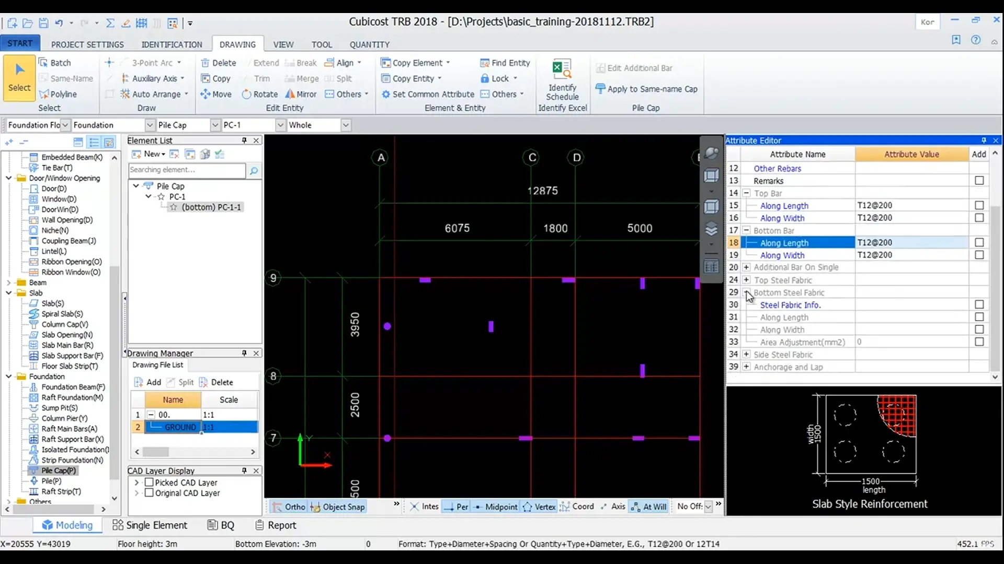Click the Identify Schedule Excel icon

(x=562, y=69)
